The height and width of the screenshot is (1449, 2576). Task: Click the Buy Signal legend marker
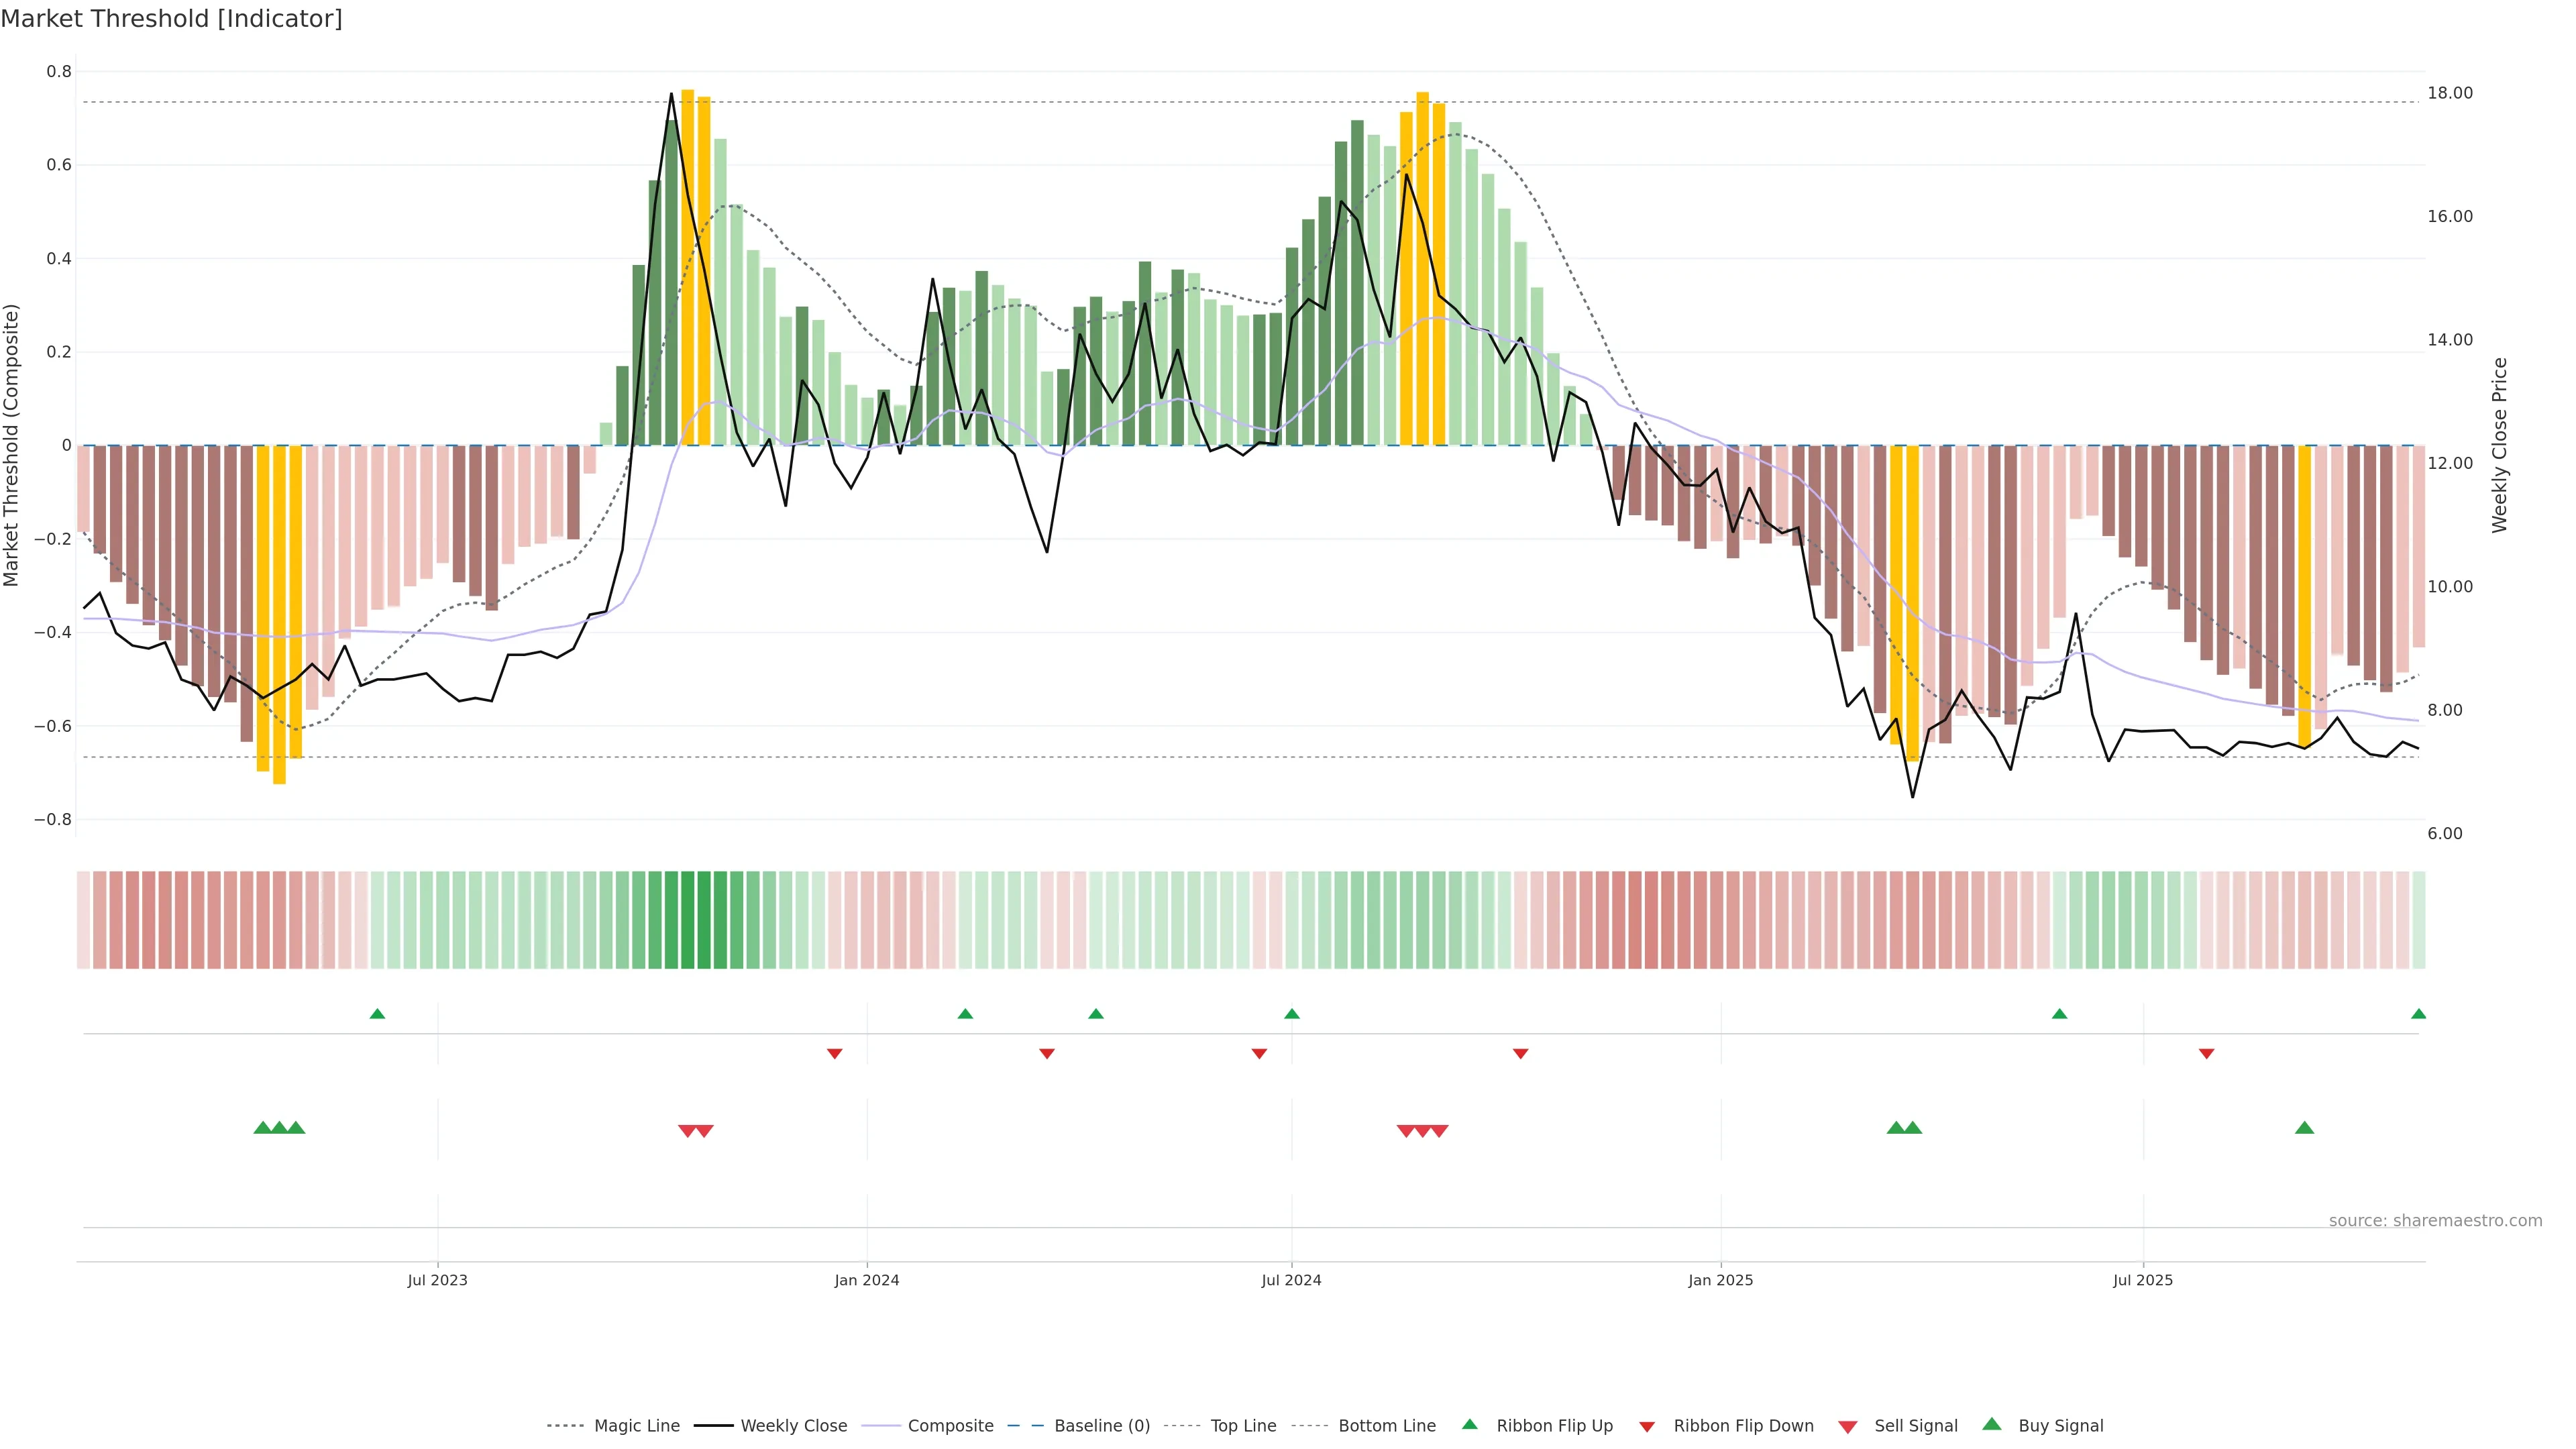tap(1991, 1424)
